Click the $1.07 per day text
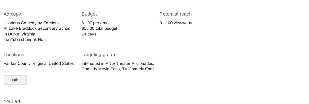 [x=94, y=23]
